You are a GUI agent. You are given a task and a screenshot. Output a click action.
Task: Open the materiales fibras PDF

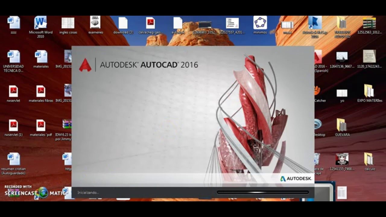pos(41,91)
